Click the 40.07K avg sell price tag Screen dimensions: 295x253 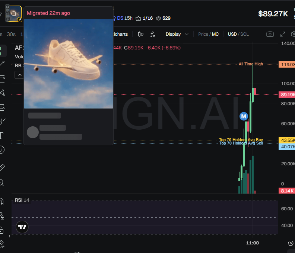287,147
